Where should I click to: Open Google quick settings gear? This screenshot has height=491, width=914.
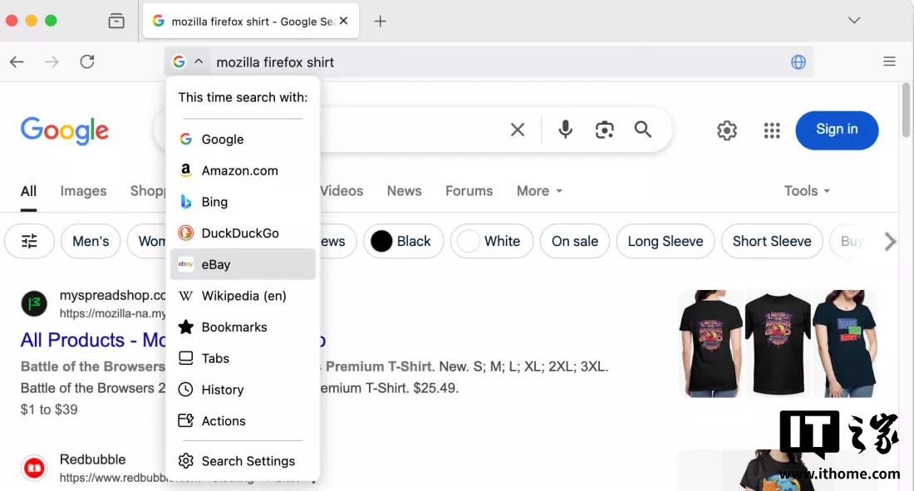(x=727, y=130)
